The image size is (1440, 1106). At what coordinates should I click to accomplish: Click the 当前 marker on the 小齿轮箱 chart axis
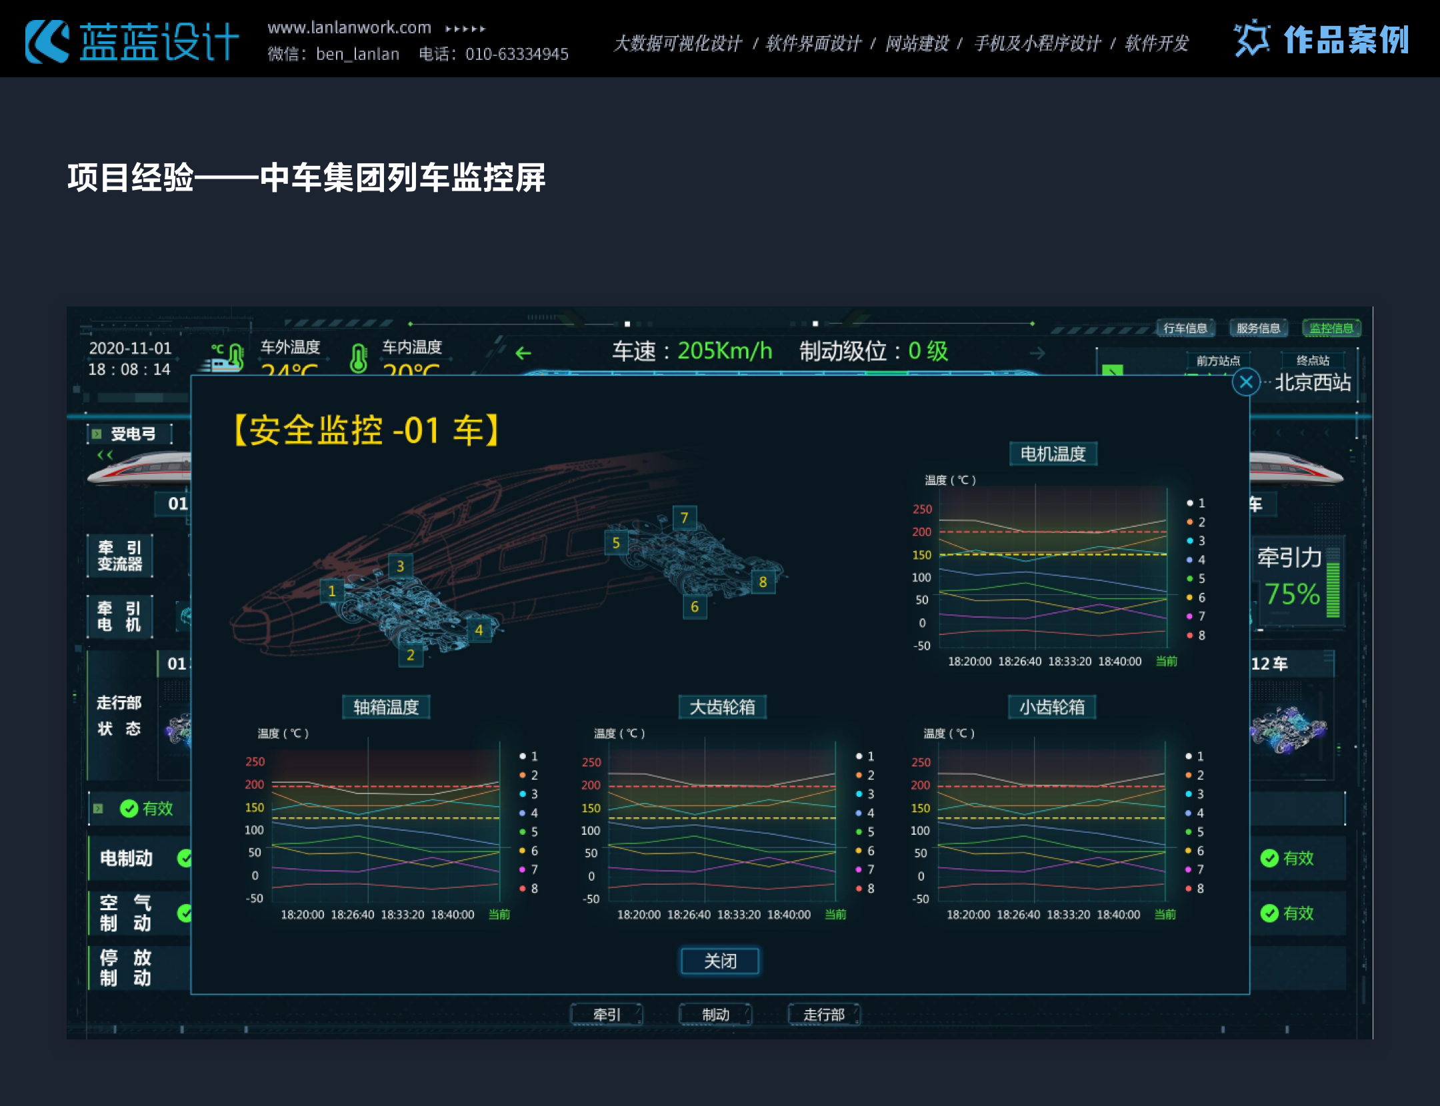point(1165,914)
